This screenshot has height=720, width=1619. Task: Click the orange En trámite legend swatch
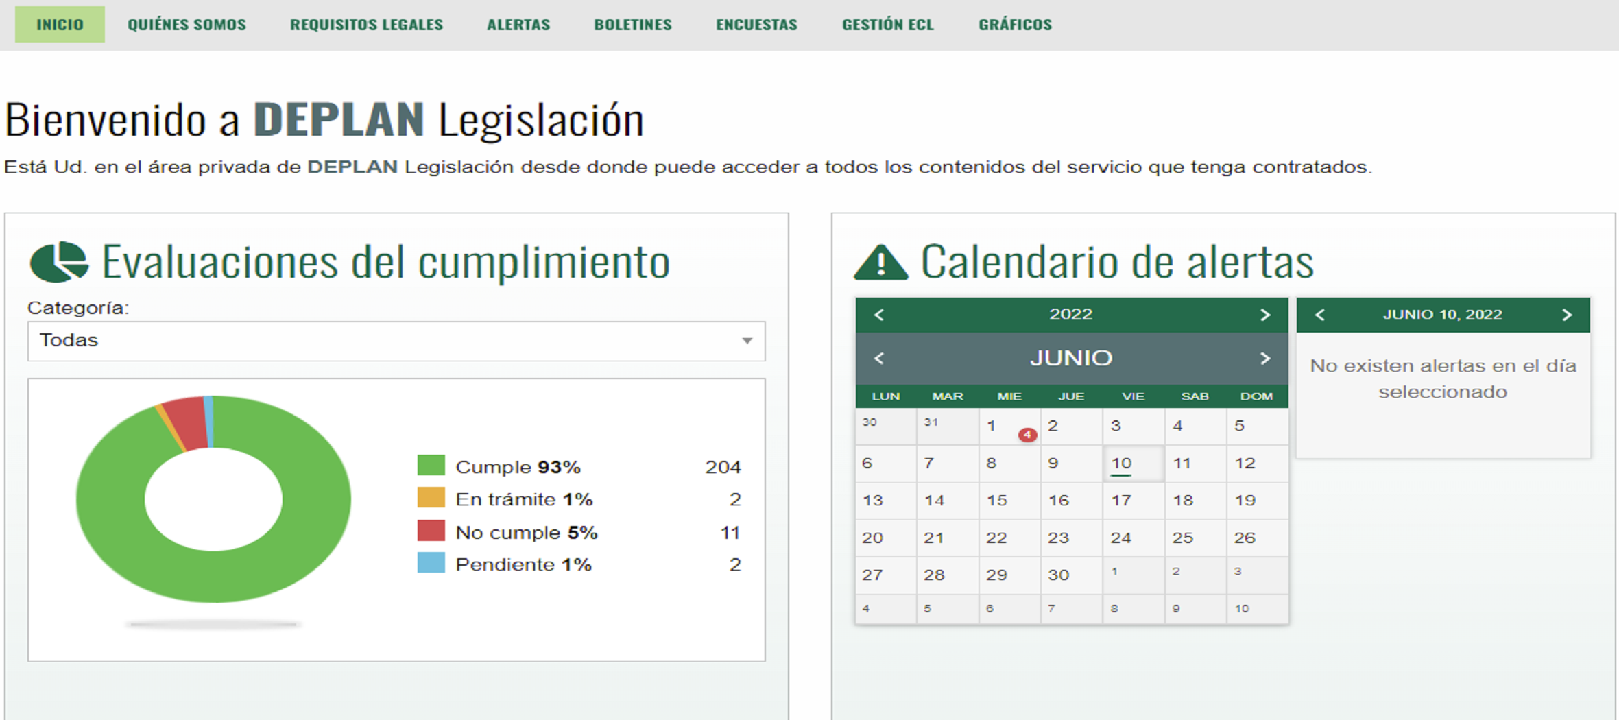click(x=431, y=497)
